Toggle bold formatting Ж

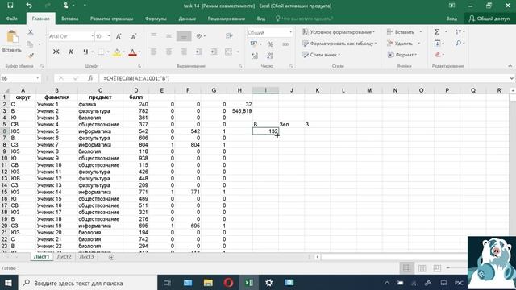click(x=56, y=52)
